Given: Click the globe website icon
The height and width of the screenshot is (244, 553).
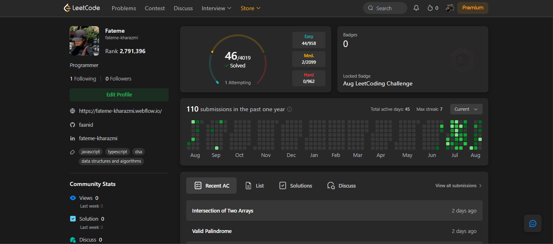Looking at the screenshot, I should click(72, 111).
